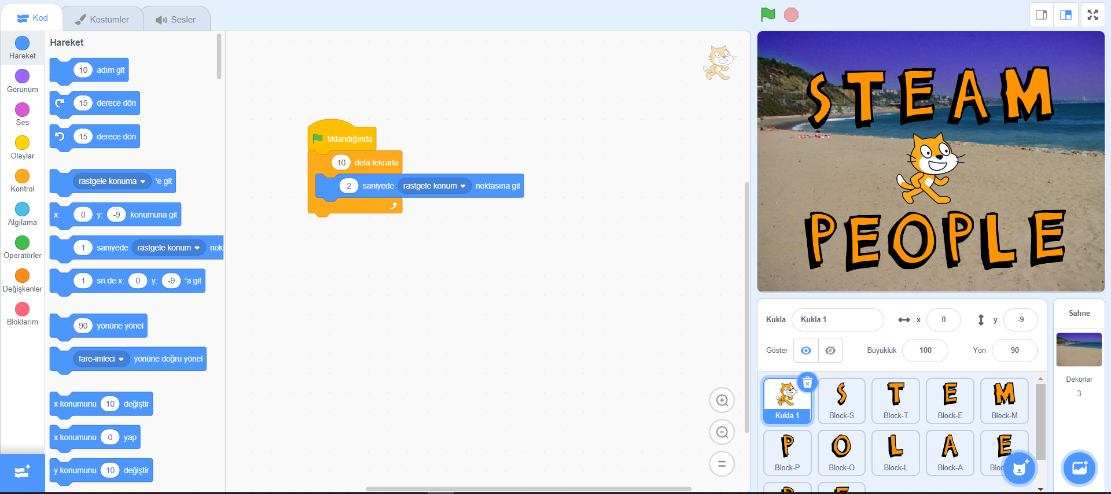
Task: Switch to large stage layout
Action: tap(1066, 15)
